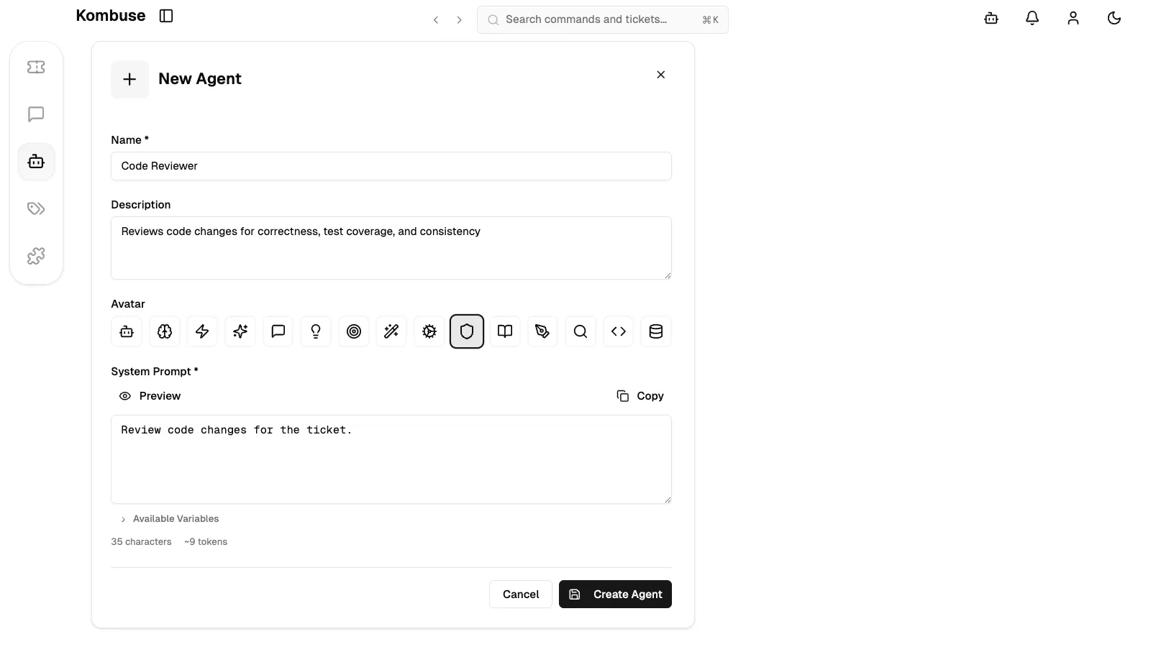This screenshot has width=1151, height=647.
Task: Click the search commands field
Action: [x=602, y=19]
